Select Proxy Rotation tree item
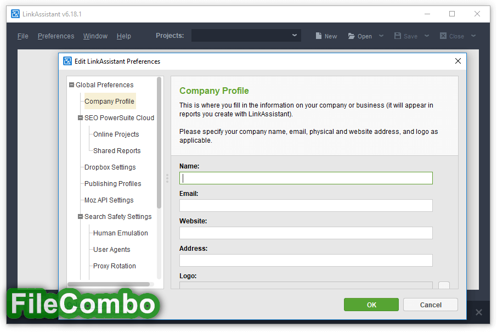The height and width of the screenshot is (332, 497). coord(115,266)
